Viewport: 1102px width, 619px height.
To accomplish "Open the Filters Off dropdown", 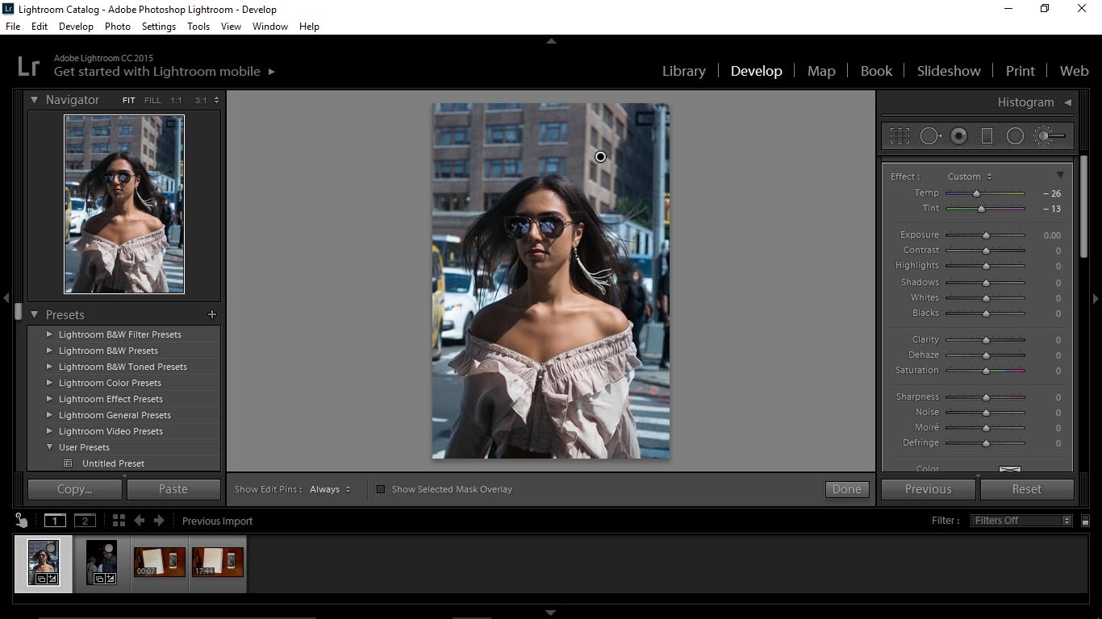I will [x=1021, y=521].
